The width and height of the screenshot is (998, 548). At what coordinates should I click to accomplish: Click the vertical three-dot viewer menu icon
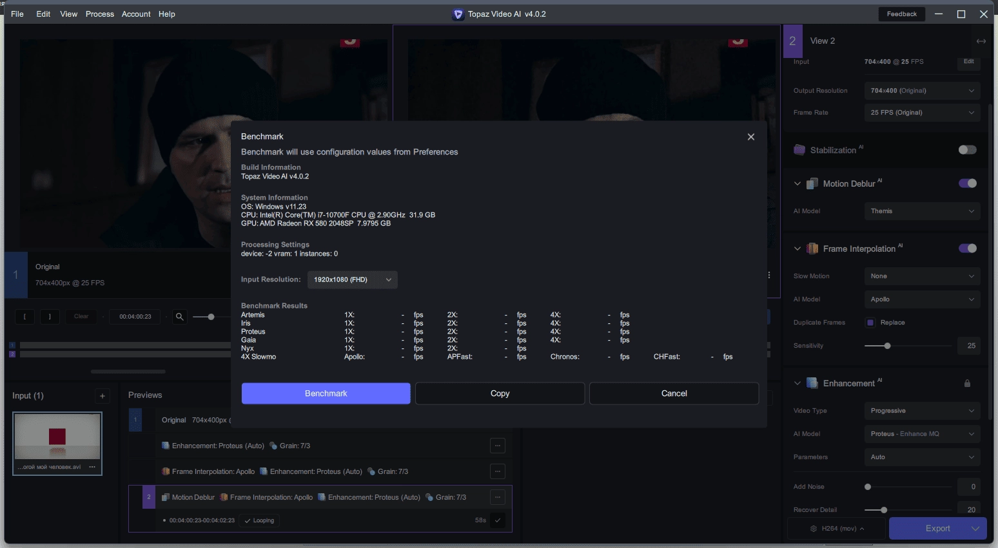click(x=769, y=275)
